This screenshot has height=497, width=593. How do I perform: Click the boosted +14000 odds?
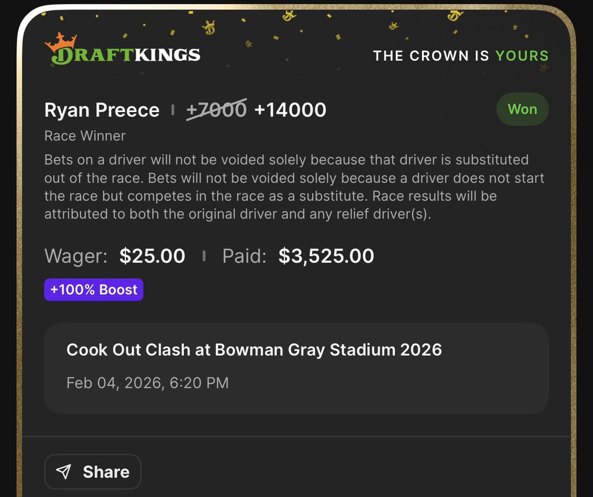(290, 110)
